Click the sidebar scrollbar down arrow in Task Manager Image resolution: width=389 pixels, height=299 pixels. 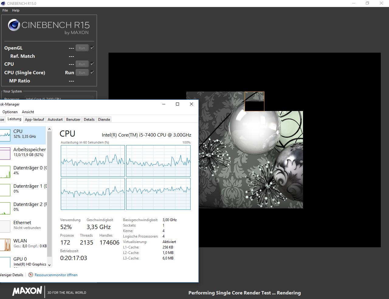click(50, 265)
